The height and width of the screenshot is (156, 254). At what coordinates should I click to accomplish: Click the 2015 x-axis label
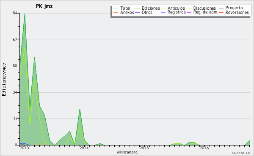tap(144, 148)
